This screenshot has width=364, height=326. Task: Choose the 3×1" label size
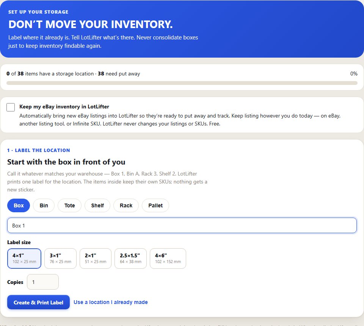(x=60, y=259)
